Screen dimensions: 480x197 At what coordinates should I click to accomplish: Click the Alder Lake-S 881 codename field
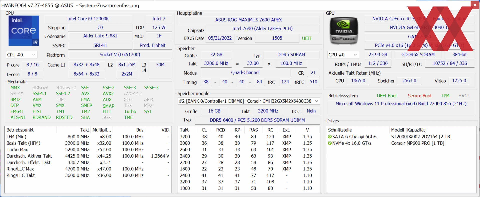point(100,36)
